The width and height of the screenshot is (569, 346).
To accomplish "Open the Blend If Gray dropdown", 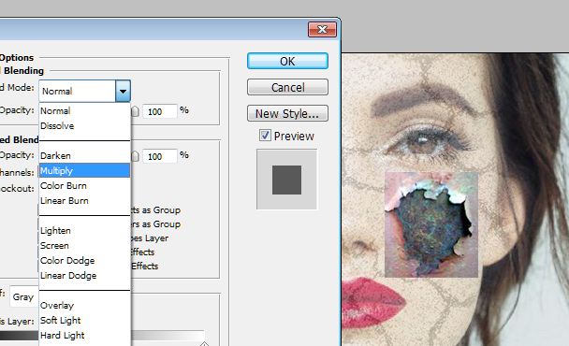I will point(24,297).
